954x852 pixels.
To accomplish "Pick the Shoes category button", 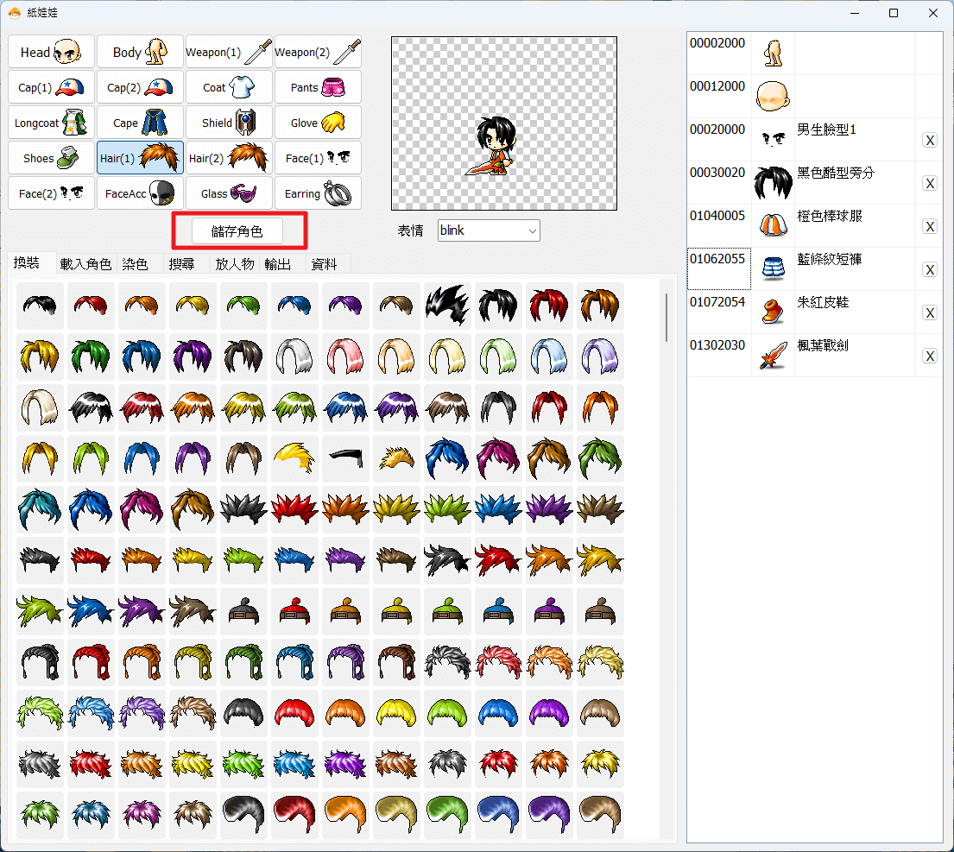I will pyautogui.click(x=51, y=157).
